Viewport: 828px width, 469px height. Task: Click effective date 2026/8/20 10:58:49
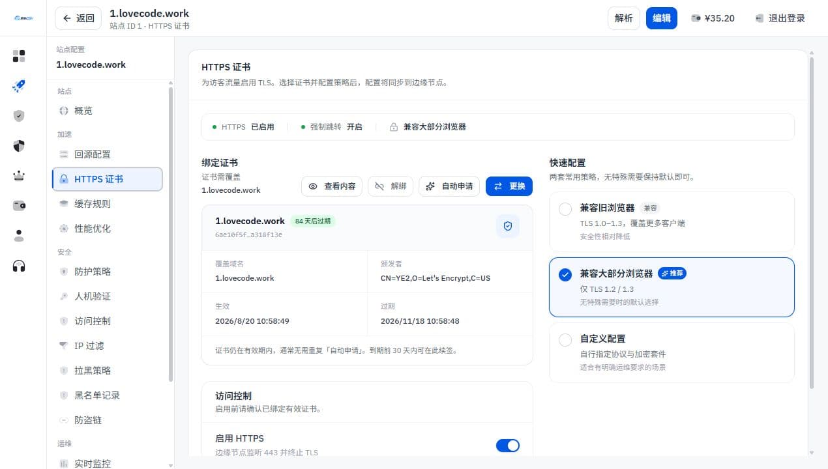pyautogui.click(x=252, y=321)
